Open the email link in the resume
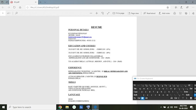The image size is (196, 110). pyautogui.click(x=80, y=37)
